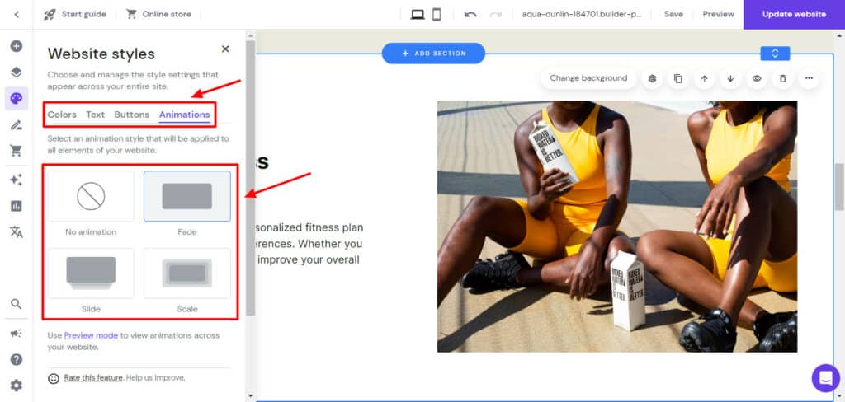Delete section with trash icon
The width and height of the screenshot is (845, 402).
(x=783, y=78)
